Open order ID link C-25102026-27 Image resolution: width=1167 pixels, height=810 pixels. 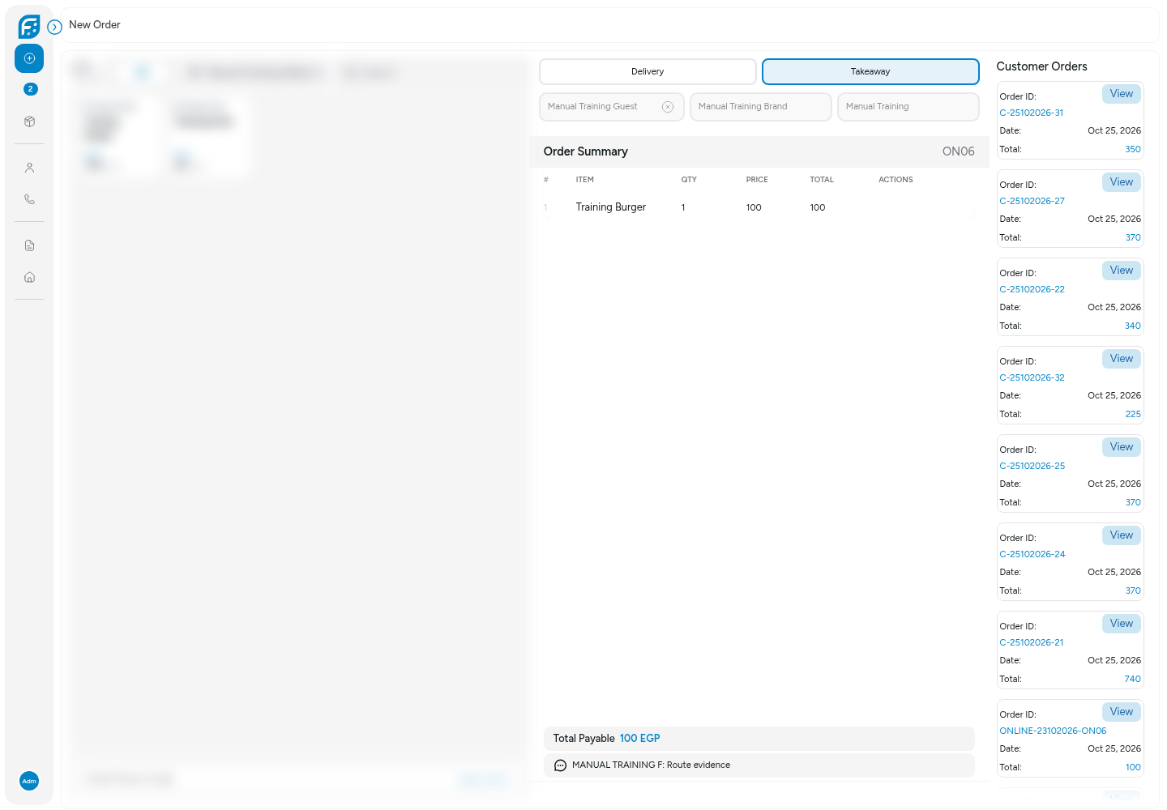(1032, 202)
